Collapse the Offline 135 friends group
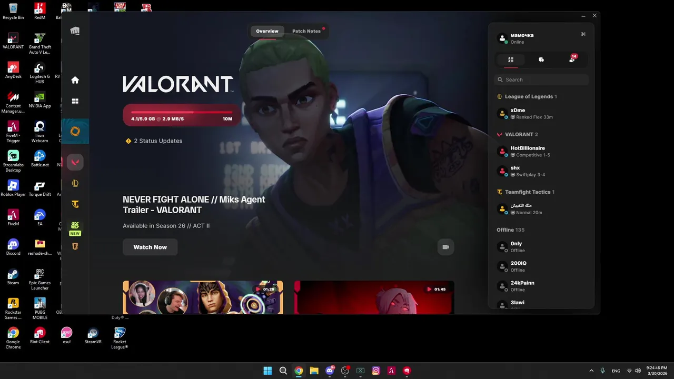This screenshot has width=674, height=379. 511,230
